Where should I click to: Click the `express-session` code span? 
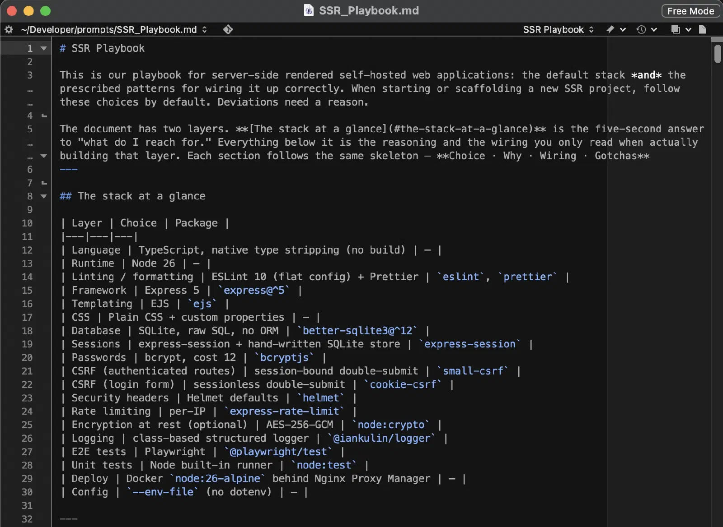tap(469, 344)
